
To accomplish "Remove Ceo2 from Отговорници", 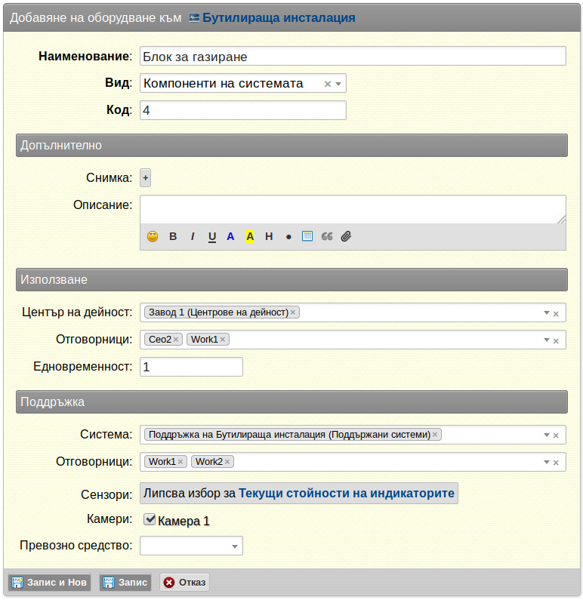I will 176,340.
